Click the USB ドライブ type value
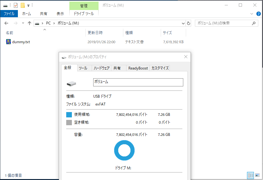Viewport: 263px width, 180px height. coord(102,96)
